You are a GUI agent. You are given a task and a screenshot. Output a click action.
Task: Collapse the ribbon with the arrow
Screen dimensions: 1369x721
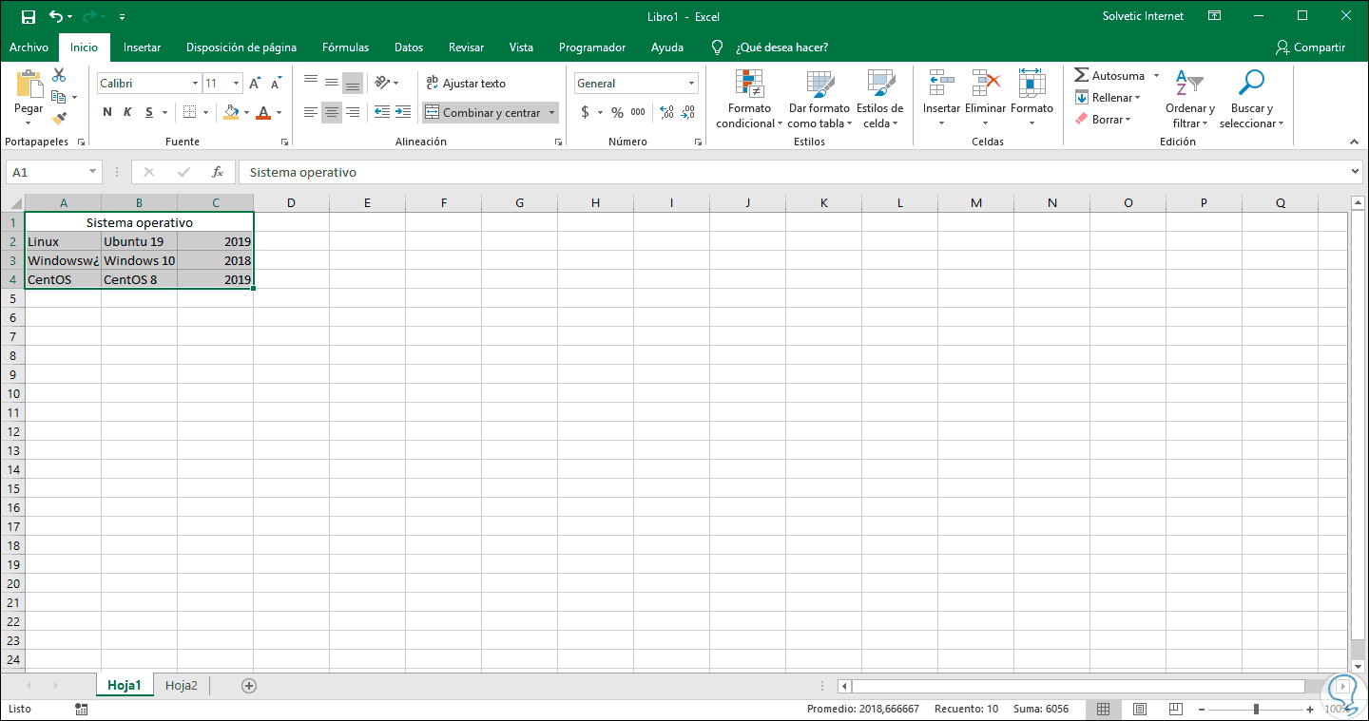1355,141
